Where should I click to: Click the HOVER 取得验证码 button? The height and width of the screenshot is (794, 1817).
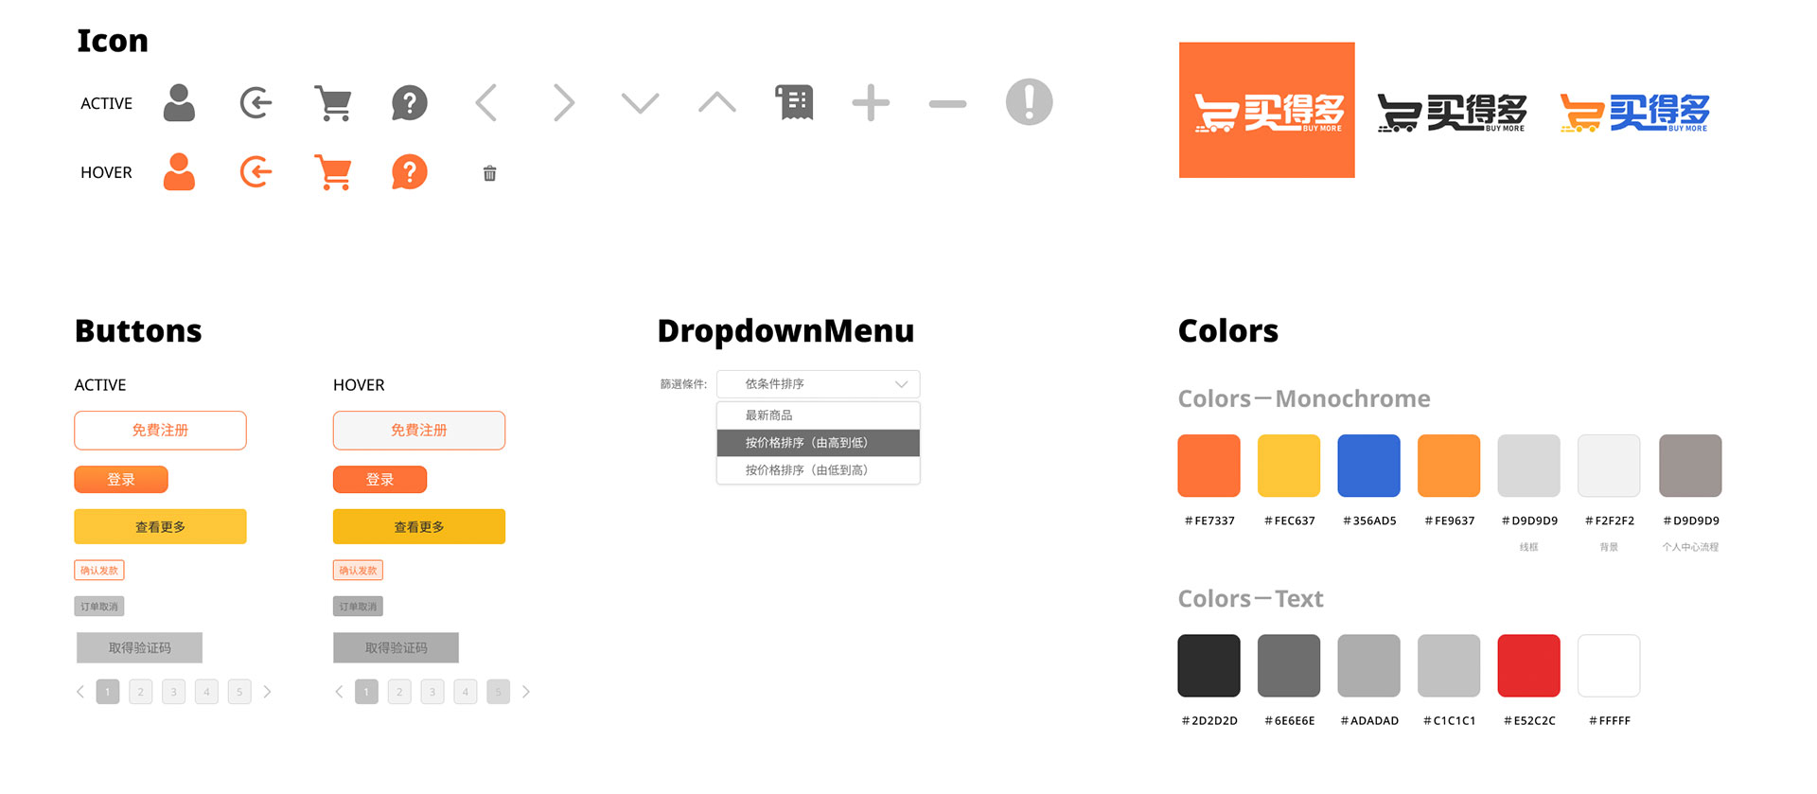[x=397, y=647]
